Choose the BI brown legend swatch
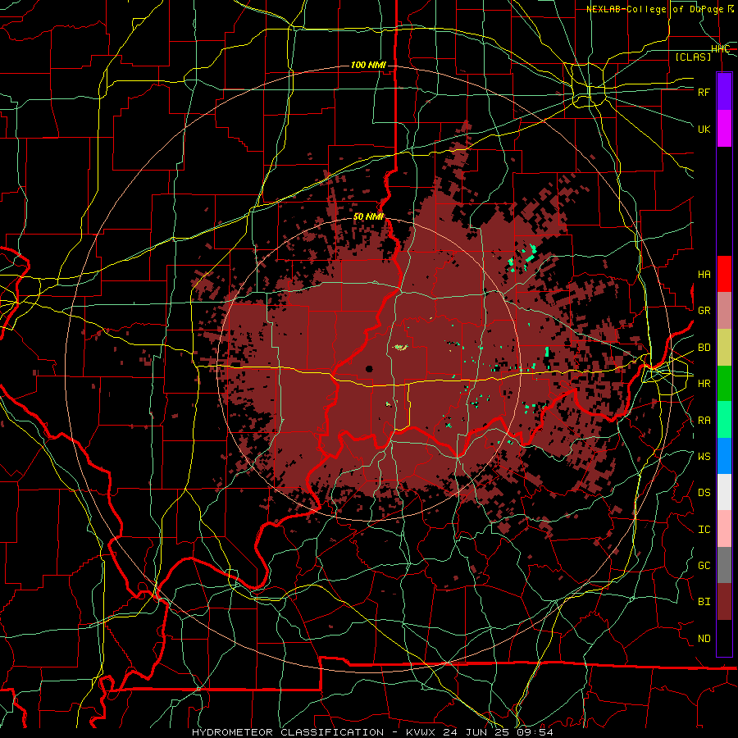This screenshot has height=738, width=738. (x=724, y=602)
